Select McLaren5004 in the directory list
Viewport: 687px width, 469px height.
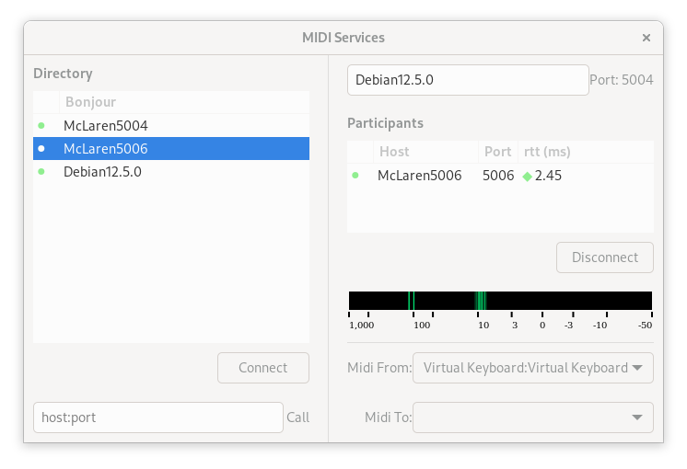pos(171,126)
